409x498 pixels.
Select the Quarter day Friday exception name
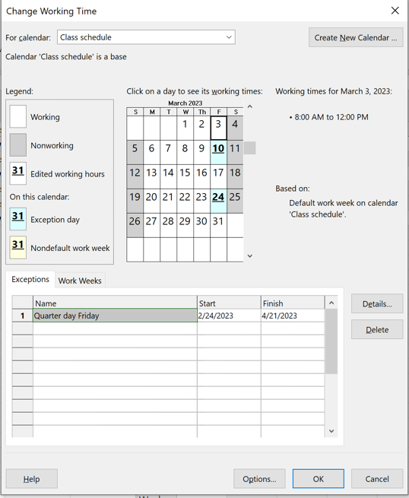coord(115,316)
